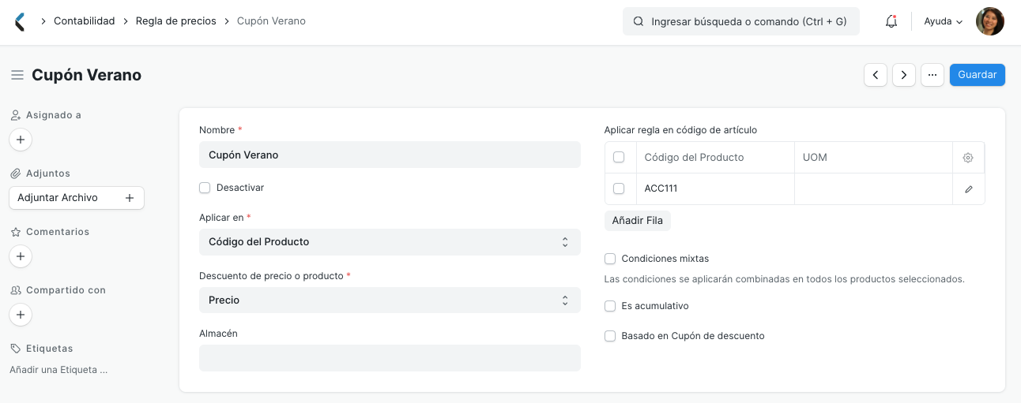Enable Es acumulativo checkbox
The width and height of the screenshot is (1021, 403).
click(610, 306)
